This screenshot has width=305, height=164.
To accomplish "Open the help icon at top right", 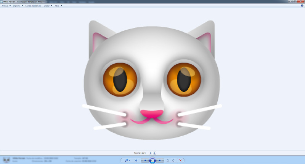I will click(302, 6).
